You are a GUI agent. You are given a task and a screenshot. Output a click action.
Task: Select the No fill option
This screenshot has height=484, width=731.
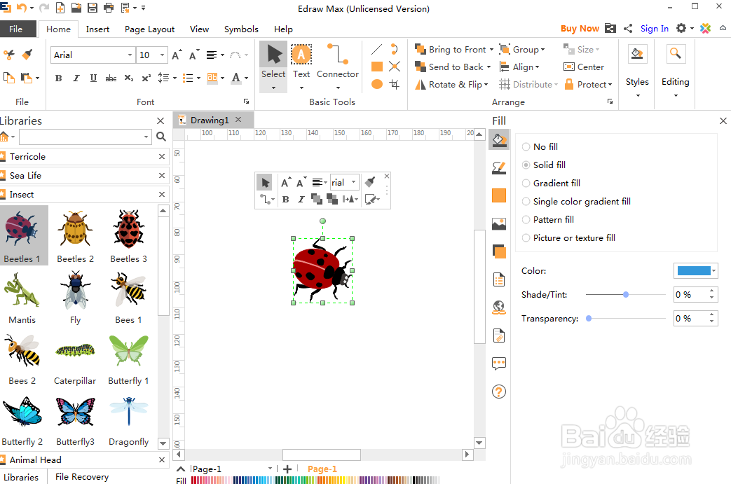click(540, 146)
